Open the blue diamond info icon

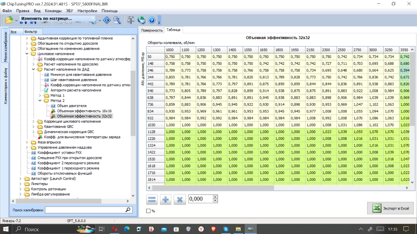[107, 20]
